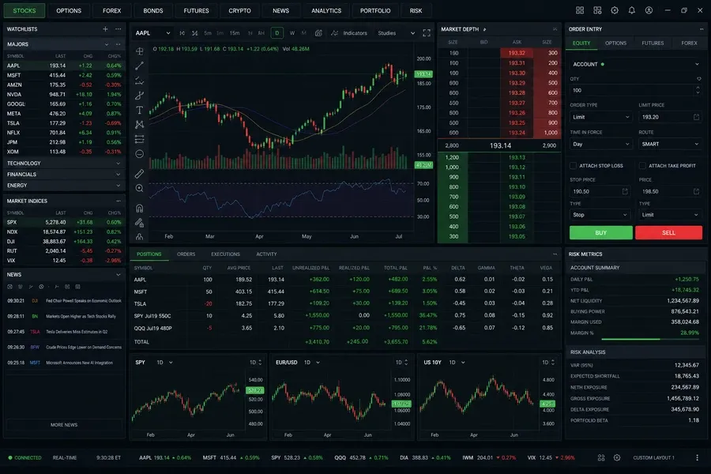Collapse the Positions panel
This screenshot has height=474, width=711.
[x=555, y=254]
